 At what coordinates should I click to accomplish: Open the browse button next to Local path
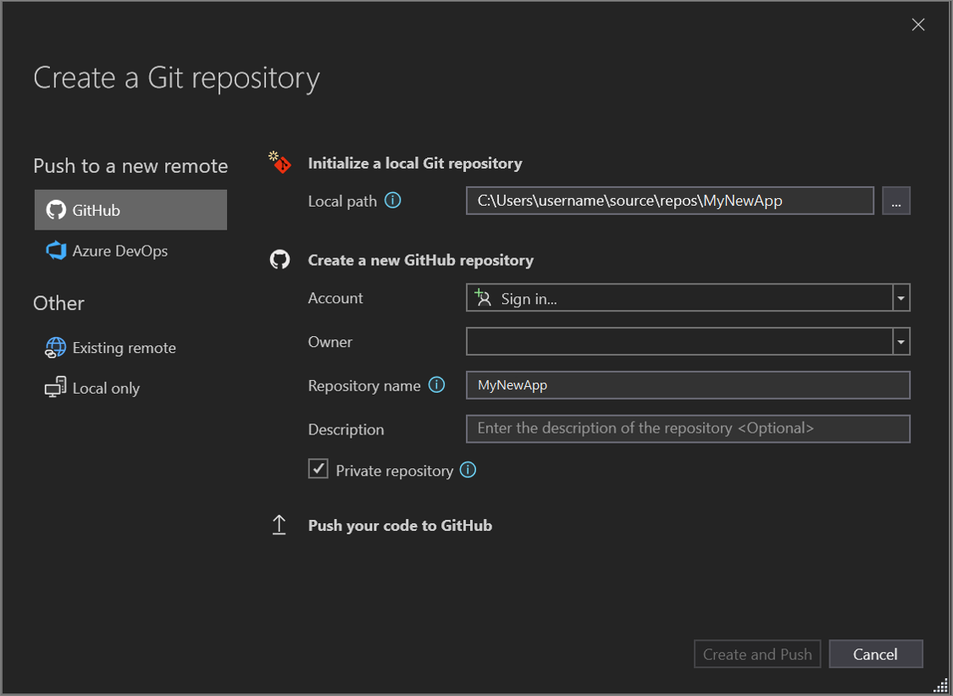pyautogui.click(x=895, y=200)
